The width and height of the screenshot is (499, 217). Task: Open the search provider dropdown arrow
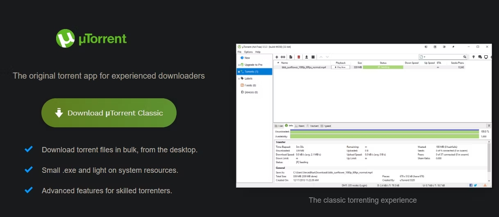click(x=425, y=57)
